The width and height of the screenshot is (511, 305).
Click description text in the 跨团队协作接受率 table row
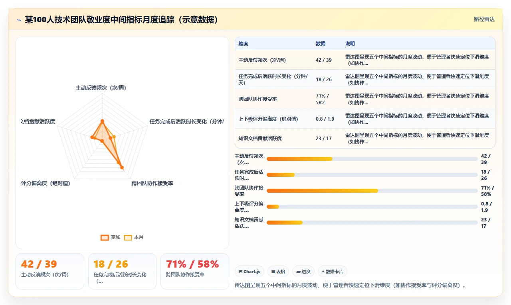pyautogui.click(x=417, y=99)
